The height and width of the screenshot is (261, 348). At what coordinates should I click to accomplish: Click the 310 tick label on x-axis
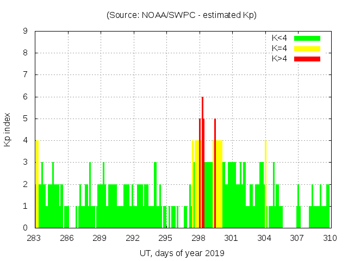pyautogui.click(x=330, y=238)
